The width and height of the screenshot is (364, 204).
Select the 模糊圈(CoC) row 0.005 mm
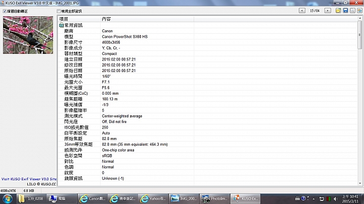[x=208, y=93]
